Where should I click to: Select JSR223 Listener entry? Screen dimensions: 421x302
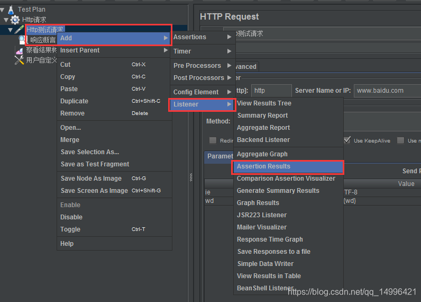coord(289,215)
